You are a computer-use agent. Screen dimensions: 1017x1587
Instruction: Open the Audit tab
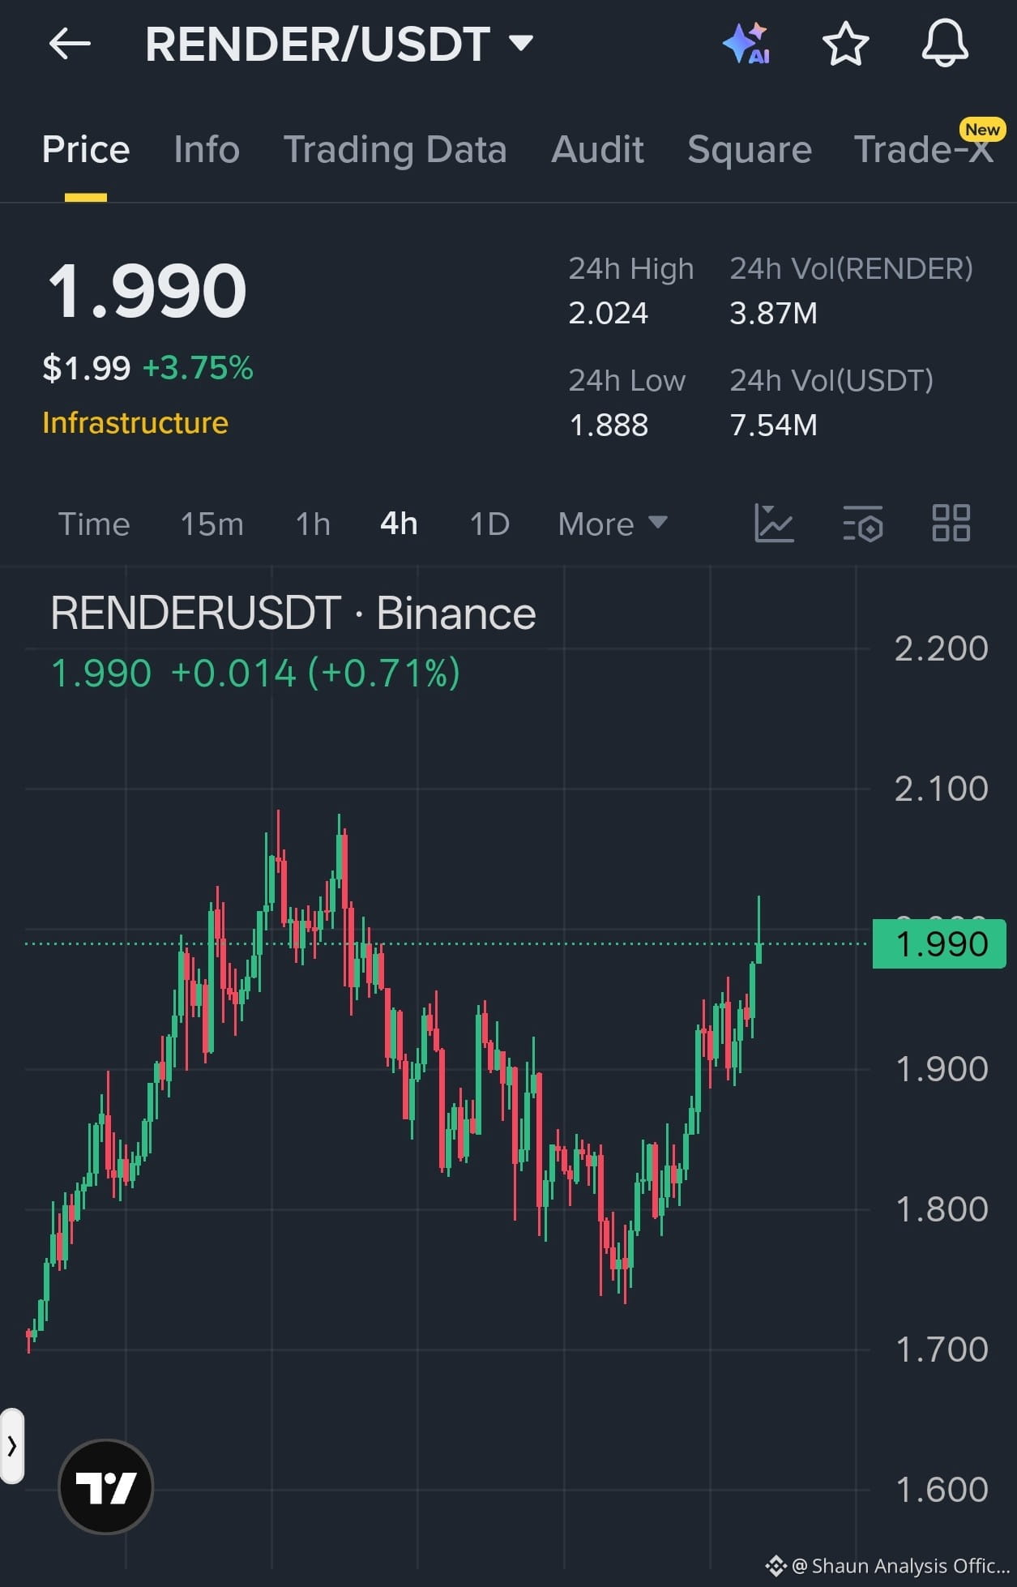click(x=597, y=150)
